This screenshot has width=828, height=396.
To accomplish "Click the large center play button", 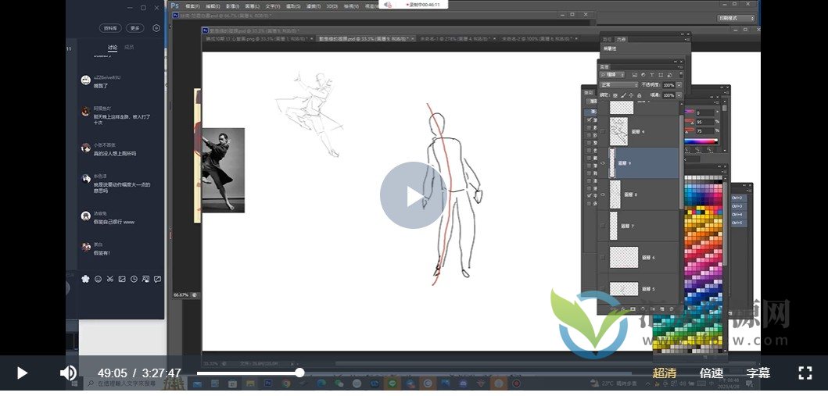I will [x=414, y=195].
